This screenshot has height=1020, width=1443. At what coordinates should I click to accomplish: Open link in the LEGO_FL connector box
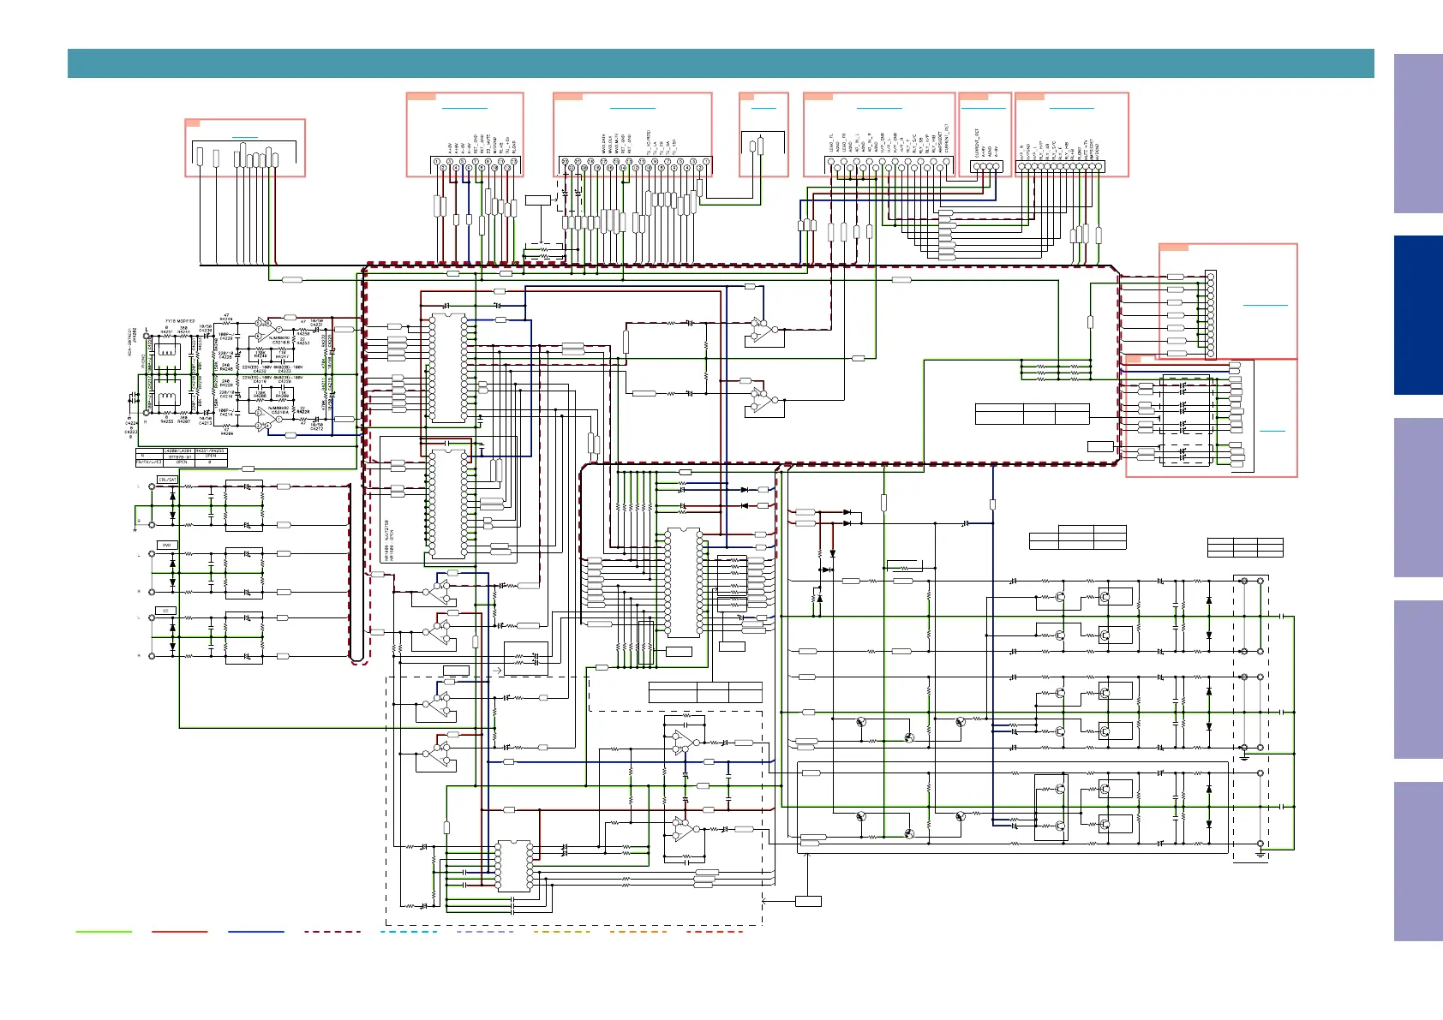click(879, 108)
